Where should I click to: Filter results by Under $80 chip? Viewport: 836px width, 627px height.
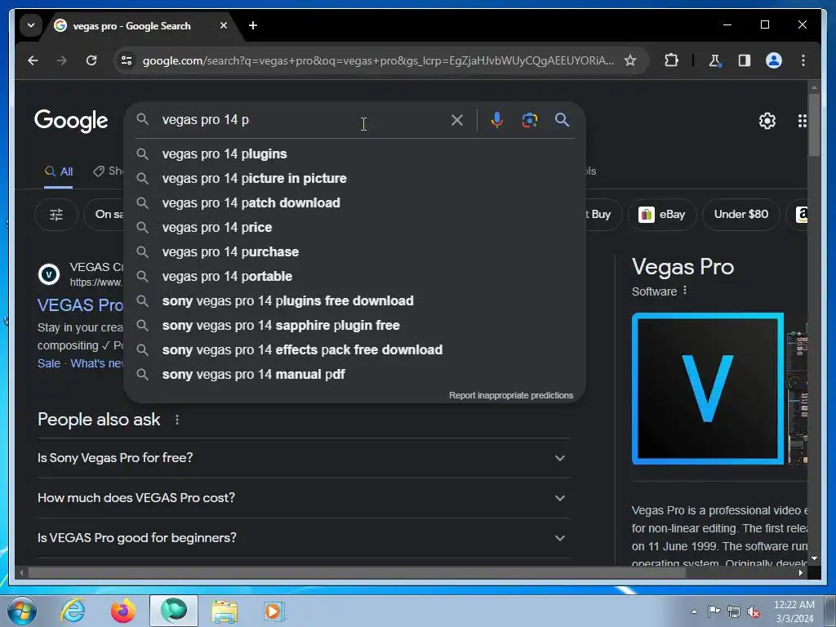click(740, 215)
